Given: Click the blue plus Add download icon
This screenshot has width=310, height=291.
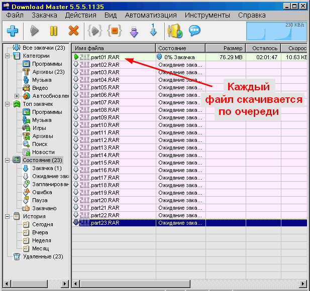Looking at the screenshot, I should coord(12,31).
